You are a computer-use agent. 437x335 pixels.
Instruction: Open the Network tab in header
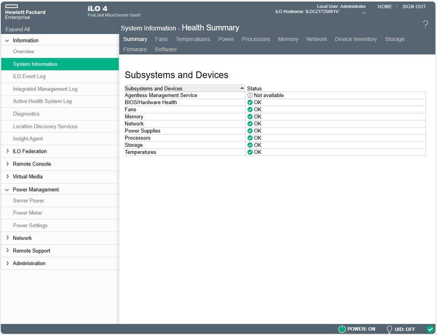point(317,39)
